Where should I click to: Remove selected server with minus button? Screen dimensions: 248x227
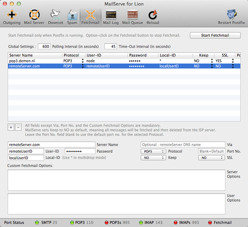(18, 127)
